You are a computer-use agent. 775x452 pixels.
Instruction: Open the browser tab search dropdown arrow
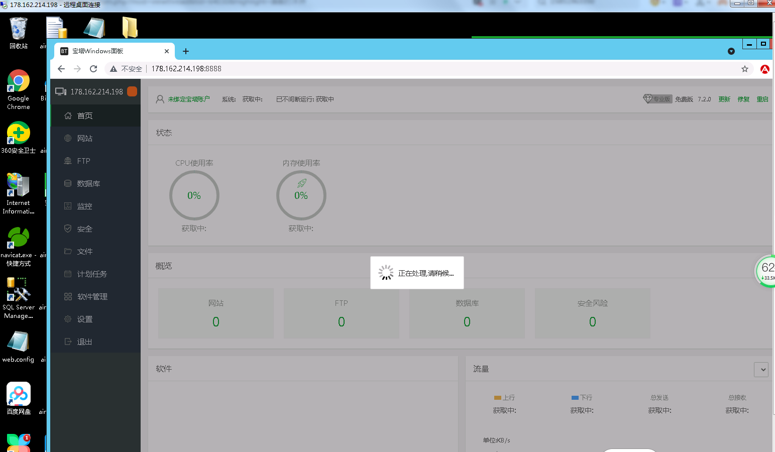[x=731, y=51]
